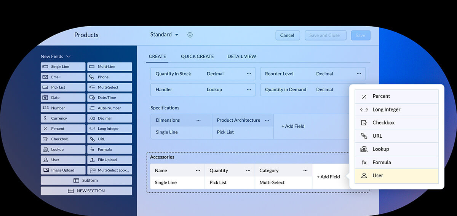The width and height of the screenshot is (457, 216).
Task: Open options menu for Category column
Action: [306, 171]
